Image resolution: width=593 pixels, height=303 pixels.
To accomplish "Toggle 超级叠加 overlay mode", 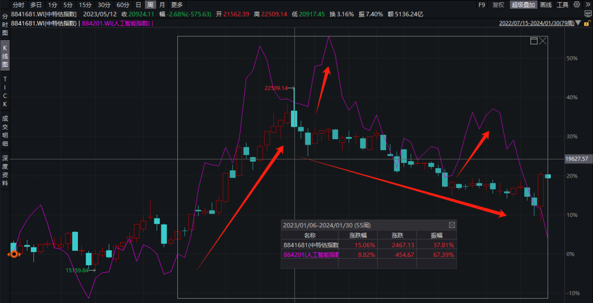I will (524, 5).
